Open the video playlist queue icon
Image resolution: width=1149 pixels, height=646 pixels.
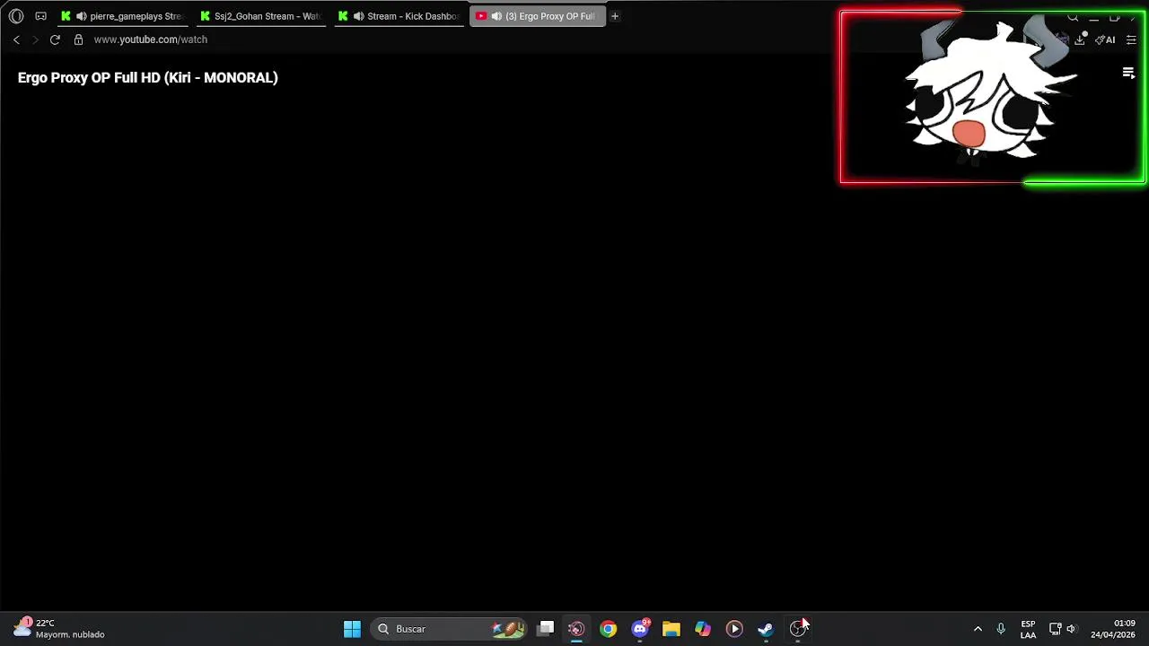[x=1128, y=74]
